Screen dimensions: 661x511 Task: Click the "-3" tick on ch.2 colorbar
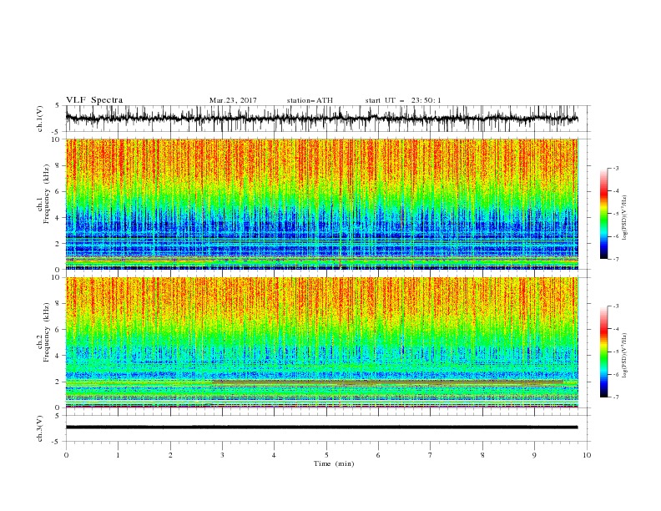616,306
